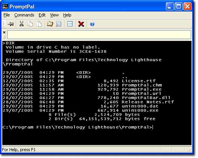Open the Edit menu
198x158 pixels.
click(42, 15)
